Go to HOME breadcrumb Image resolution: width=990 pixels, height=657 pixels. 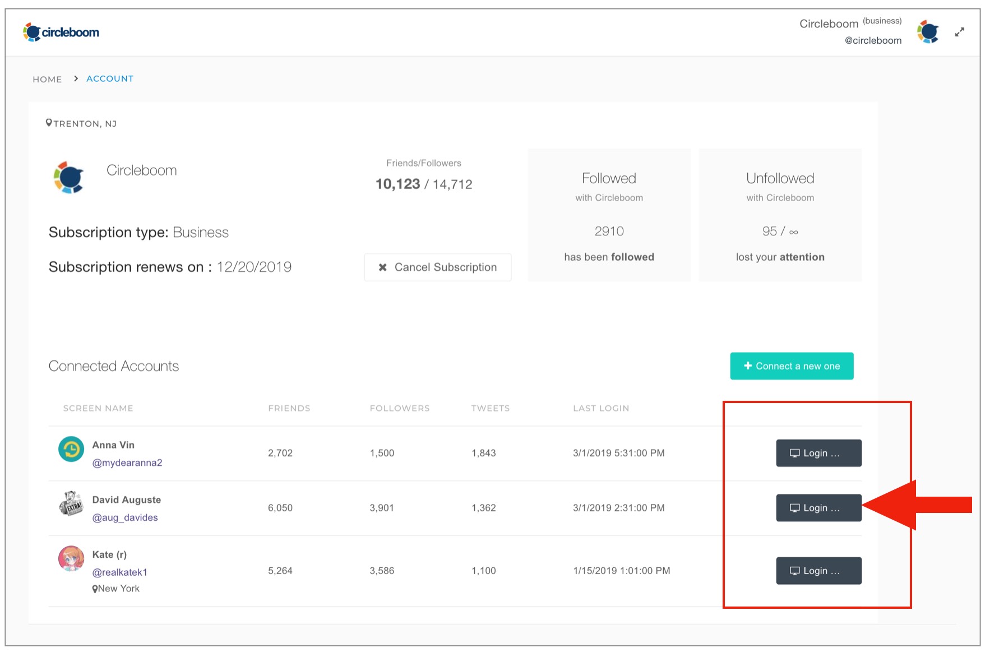47,79
